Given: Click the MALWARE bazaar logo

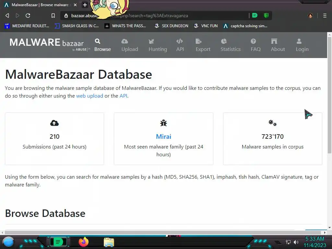Looking at the screenshot, I should pos(50,44).
